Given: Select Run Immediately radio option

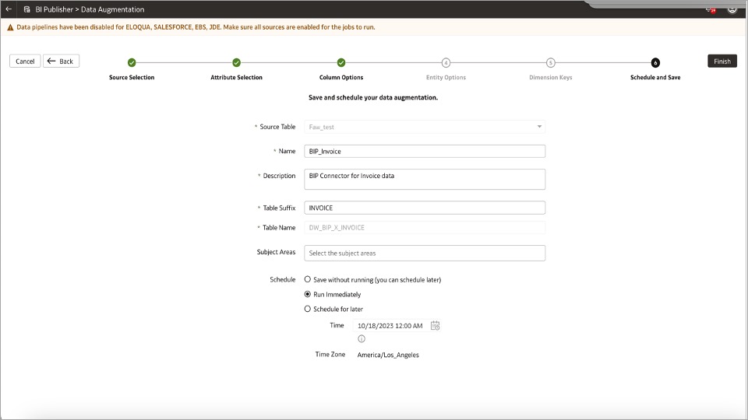Looking at the screenshot, I should [x=307, y=294].
